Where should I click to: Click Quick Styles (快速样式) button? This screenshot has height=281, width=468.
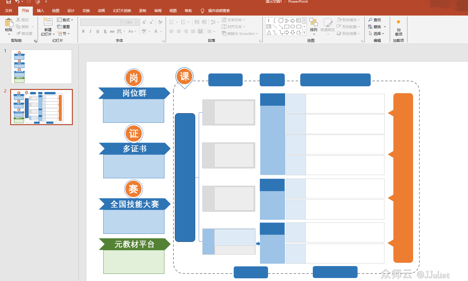[x=328, y=26]
